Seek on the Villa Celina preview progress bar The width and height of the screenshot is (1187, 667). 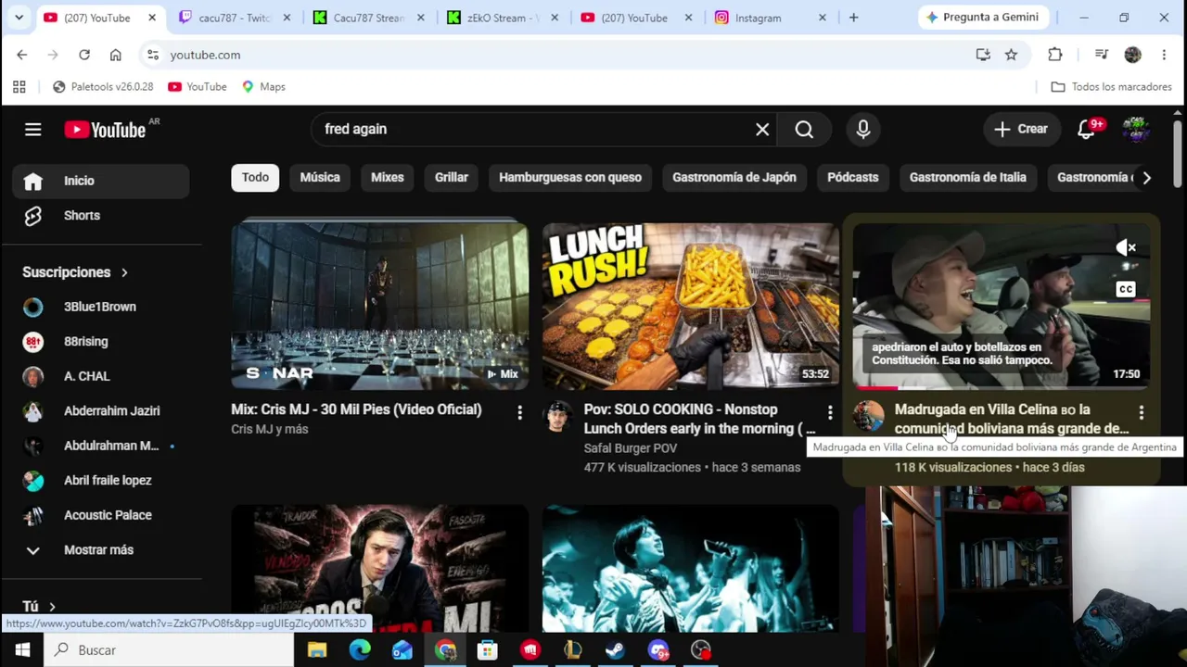(1002, 388)
